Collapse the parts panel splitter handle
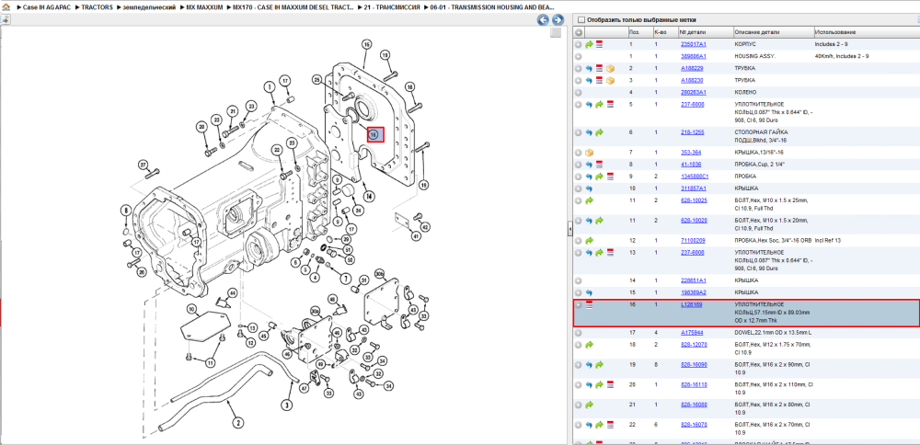Viewport: 920px width, 445px height. [569, 229]
